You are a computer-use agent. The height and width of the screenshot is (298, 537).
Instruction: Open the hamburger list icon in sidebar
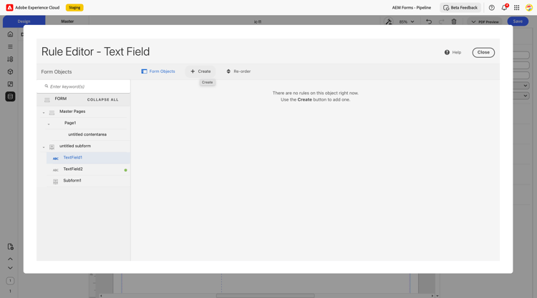(10, 46)
